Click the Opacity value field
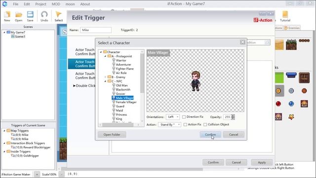The width and height of the screenshot is (316, 178). click(x=227, y=117)
